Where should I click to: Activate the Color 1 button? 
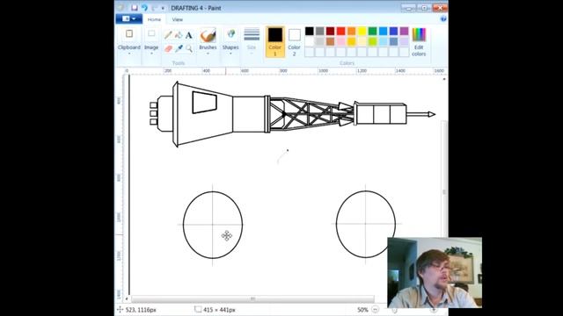[x=275, y=41]
